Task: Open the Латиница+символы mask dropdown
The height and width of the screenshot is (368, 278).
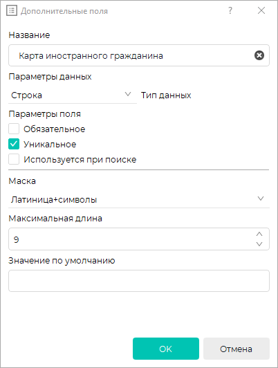Action: (x=139, y=199)
